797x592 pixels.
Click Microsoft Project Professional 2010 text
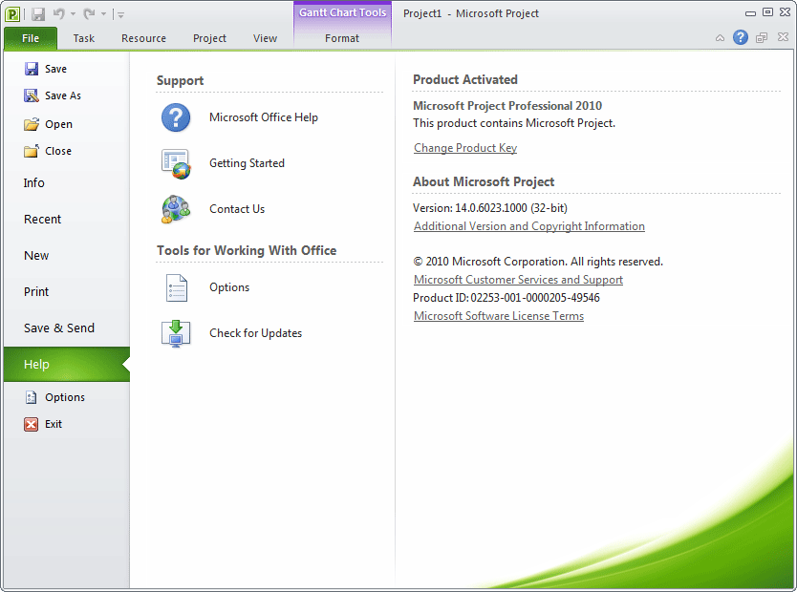point(507,106)
